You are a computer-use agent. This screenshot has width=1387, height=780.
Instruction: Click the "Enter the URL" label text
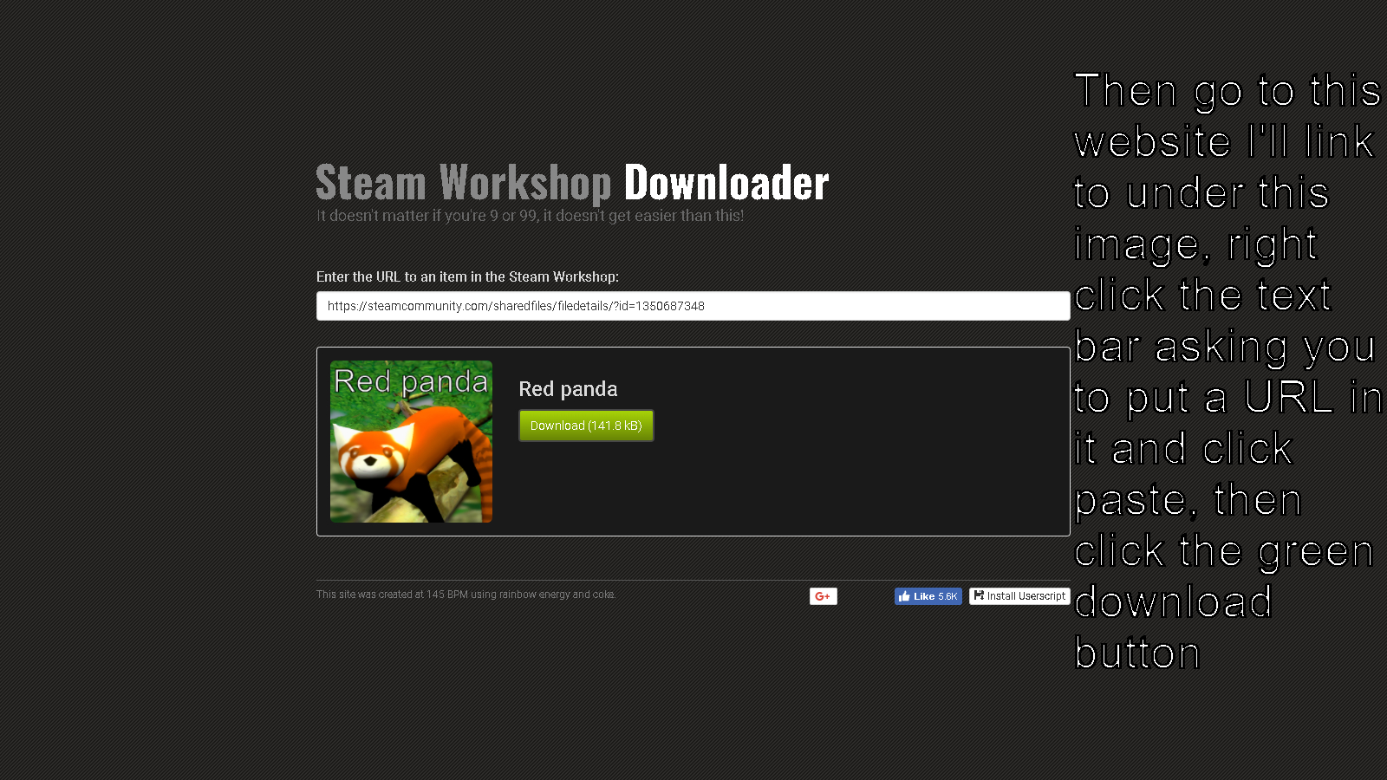(467, 276)
